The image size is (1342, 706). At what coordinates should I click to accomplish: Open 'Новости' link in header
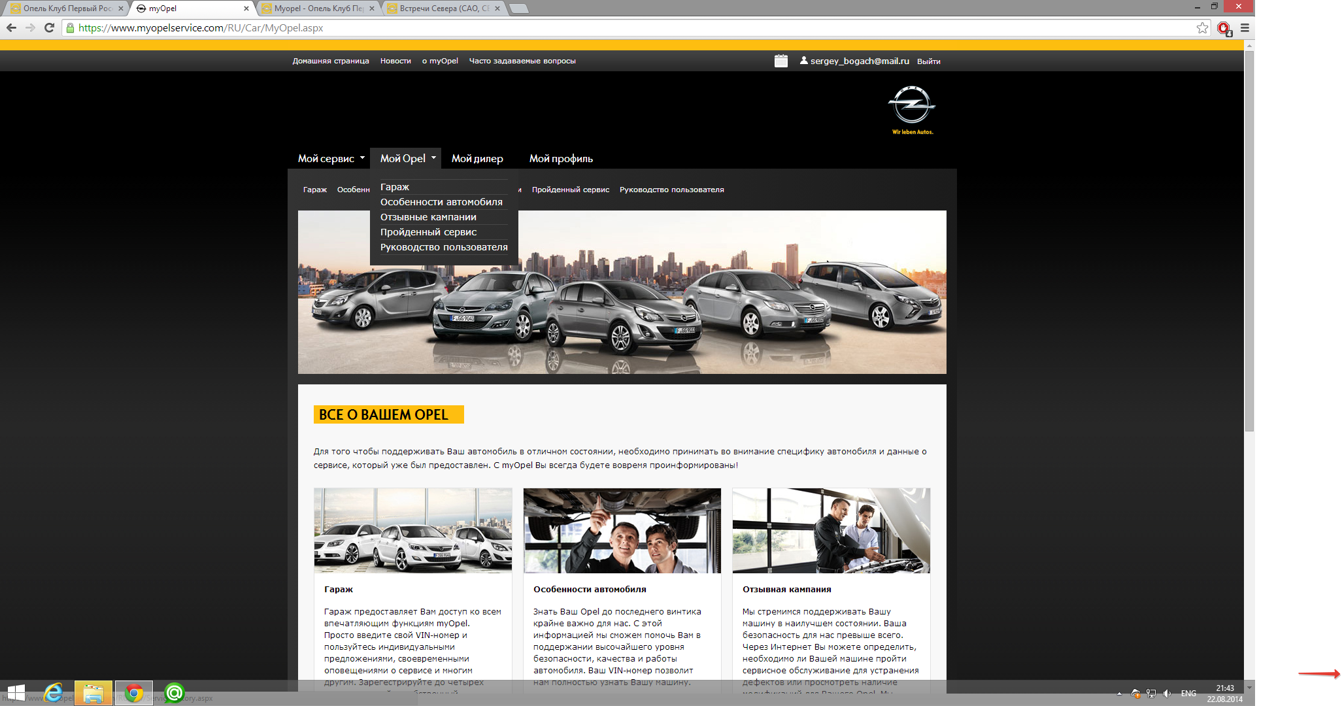pos(395,61)
